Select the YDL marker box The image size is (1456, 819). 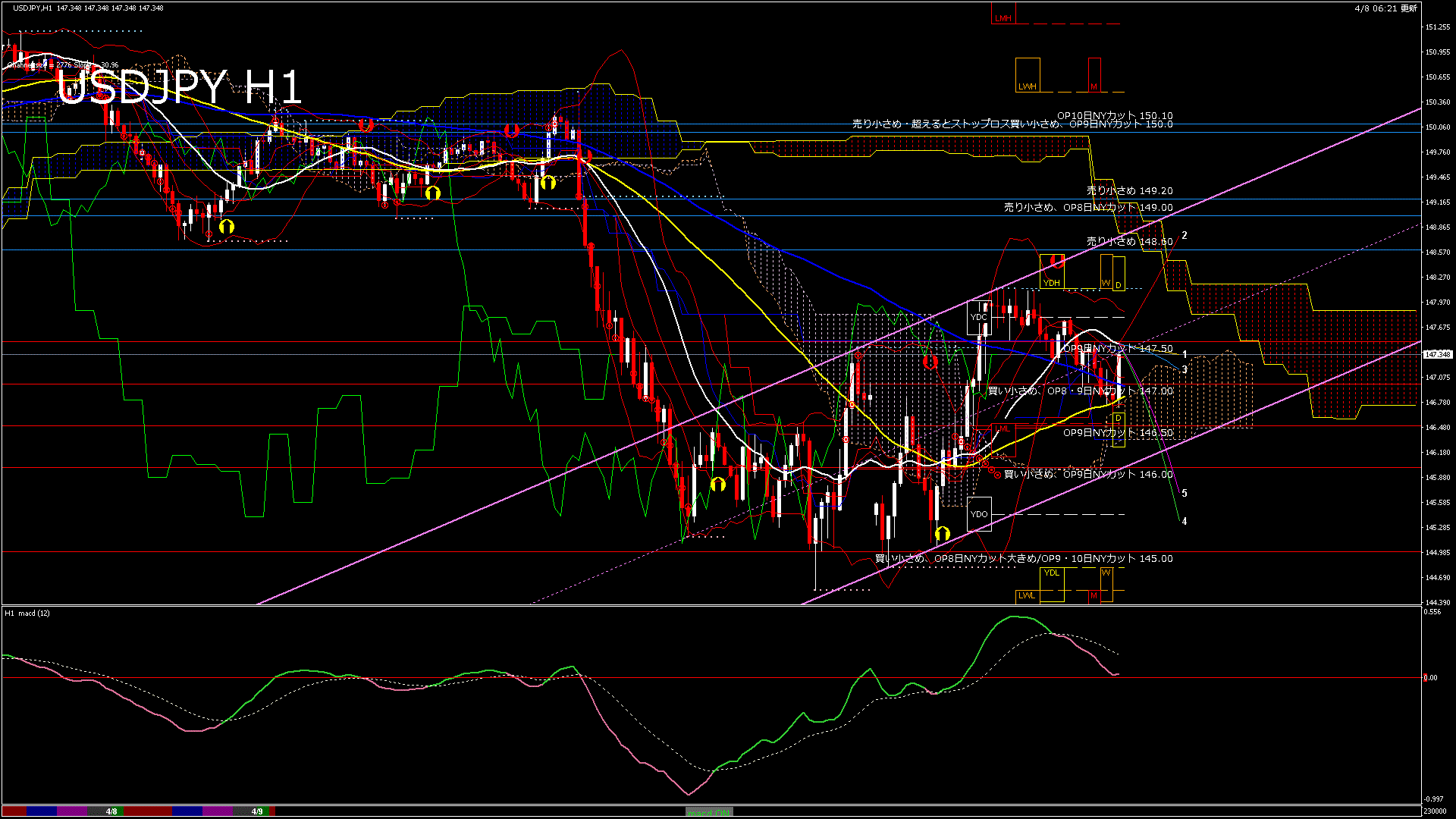point(1052,585)
